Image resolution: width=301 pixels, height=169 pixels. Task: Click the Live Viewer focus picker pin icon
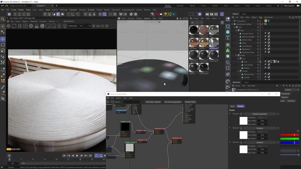coord(59,26)
